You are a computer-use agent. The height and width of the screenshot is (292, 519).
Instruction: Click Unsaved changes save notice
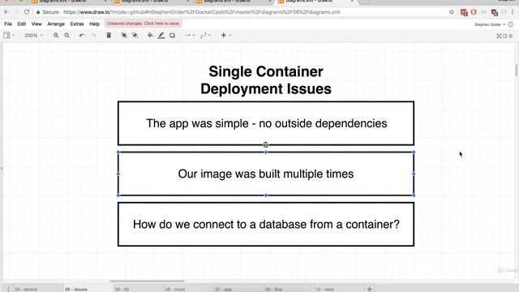pyautogui.click(x=143, y=24)
